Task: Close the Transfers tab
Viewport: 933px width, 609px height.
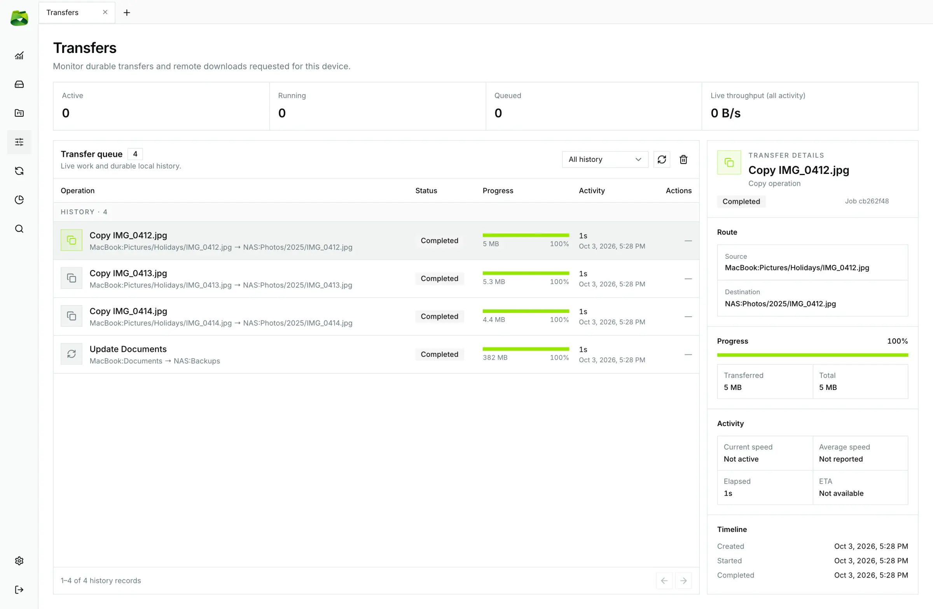Action: point(105,12)
